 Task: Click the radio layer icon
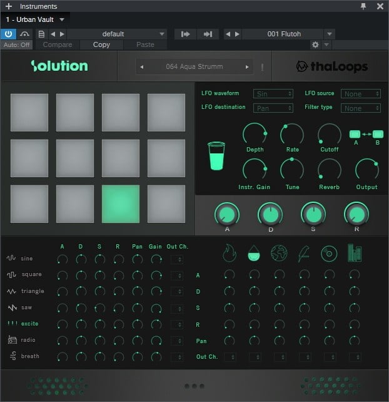tap(12, 340)
